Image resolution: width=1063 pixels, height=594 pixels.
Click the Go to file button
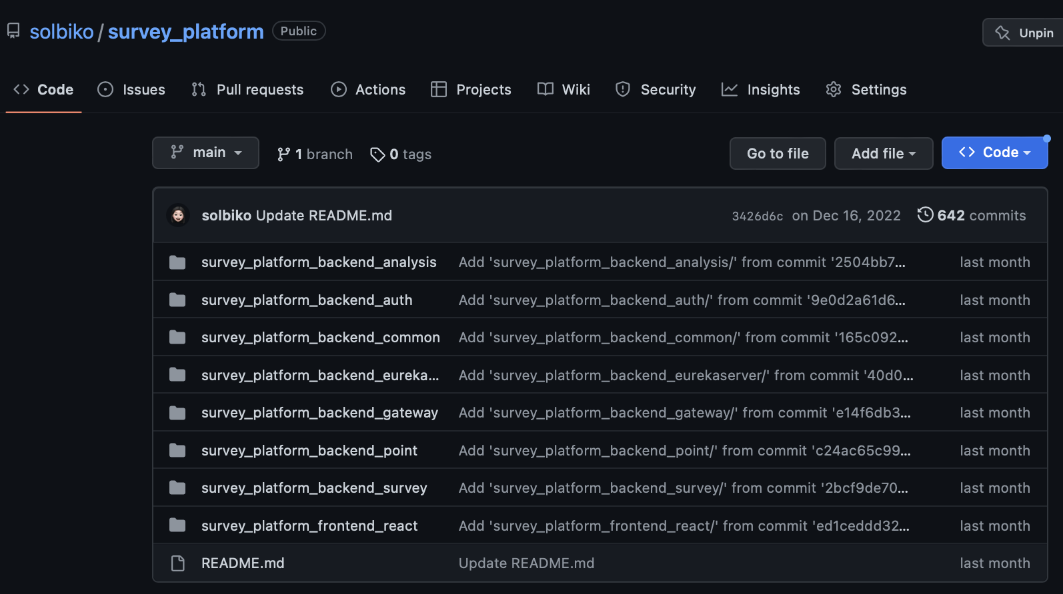778,153
